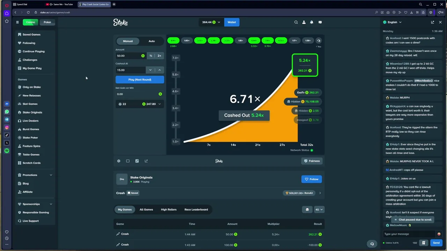This screenshot has width=447, height=251.
Task: Open the notifications bell
Action: pos(312,22)
